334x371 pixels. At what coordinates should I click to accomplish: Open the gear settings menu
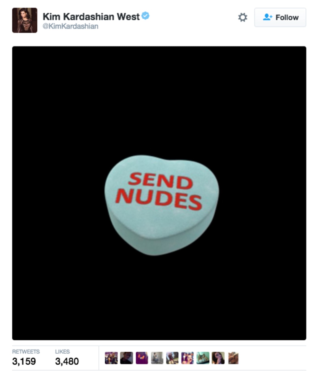click(x=243, y=18)
